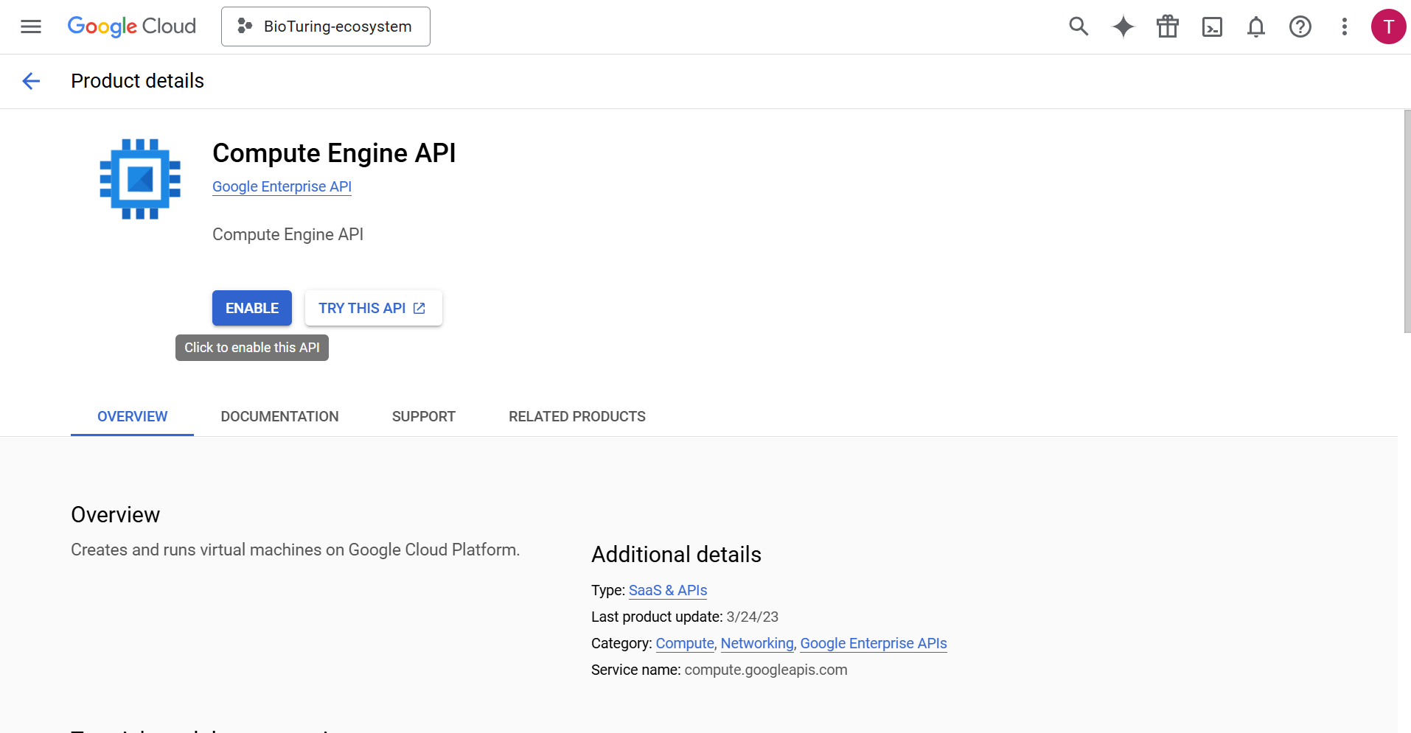Enable the Compute Engine API
Viewport: 1411px width, 733px height.
[x=252, y=308]
